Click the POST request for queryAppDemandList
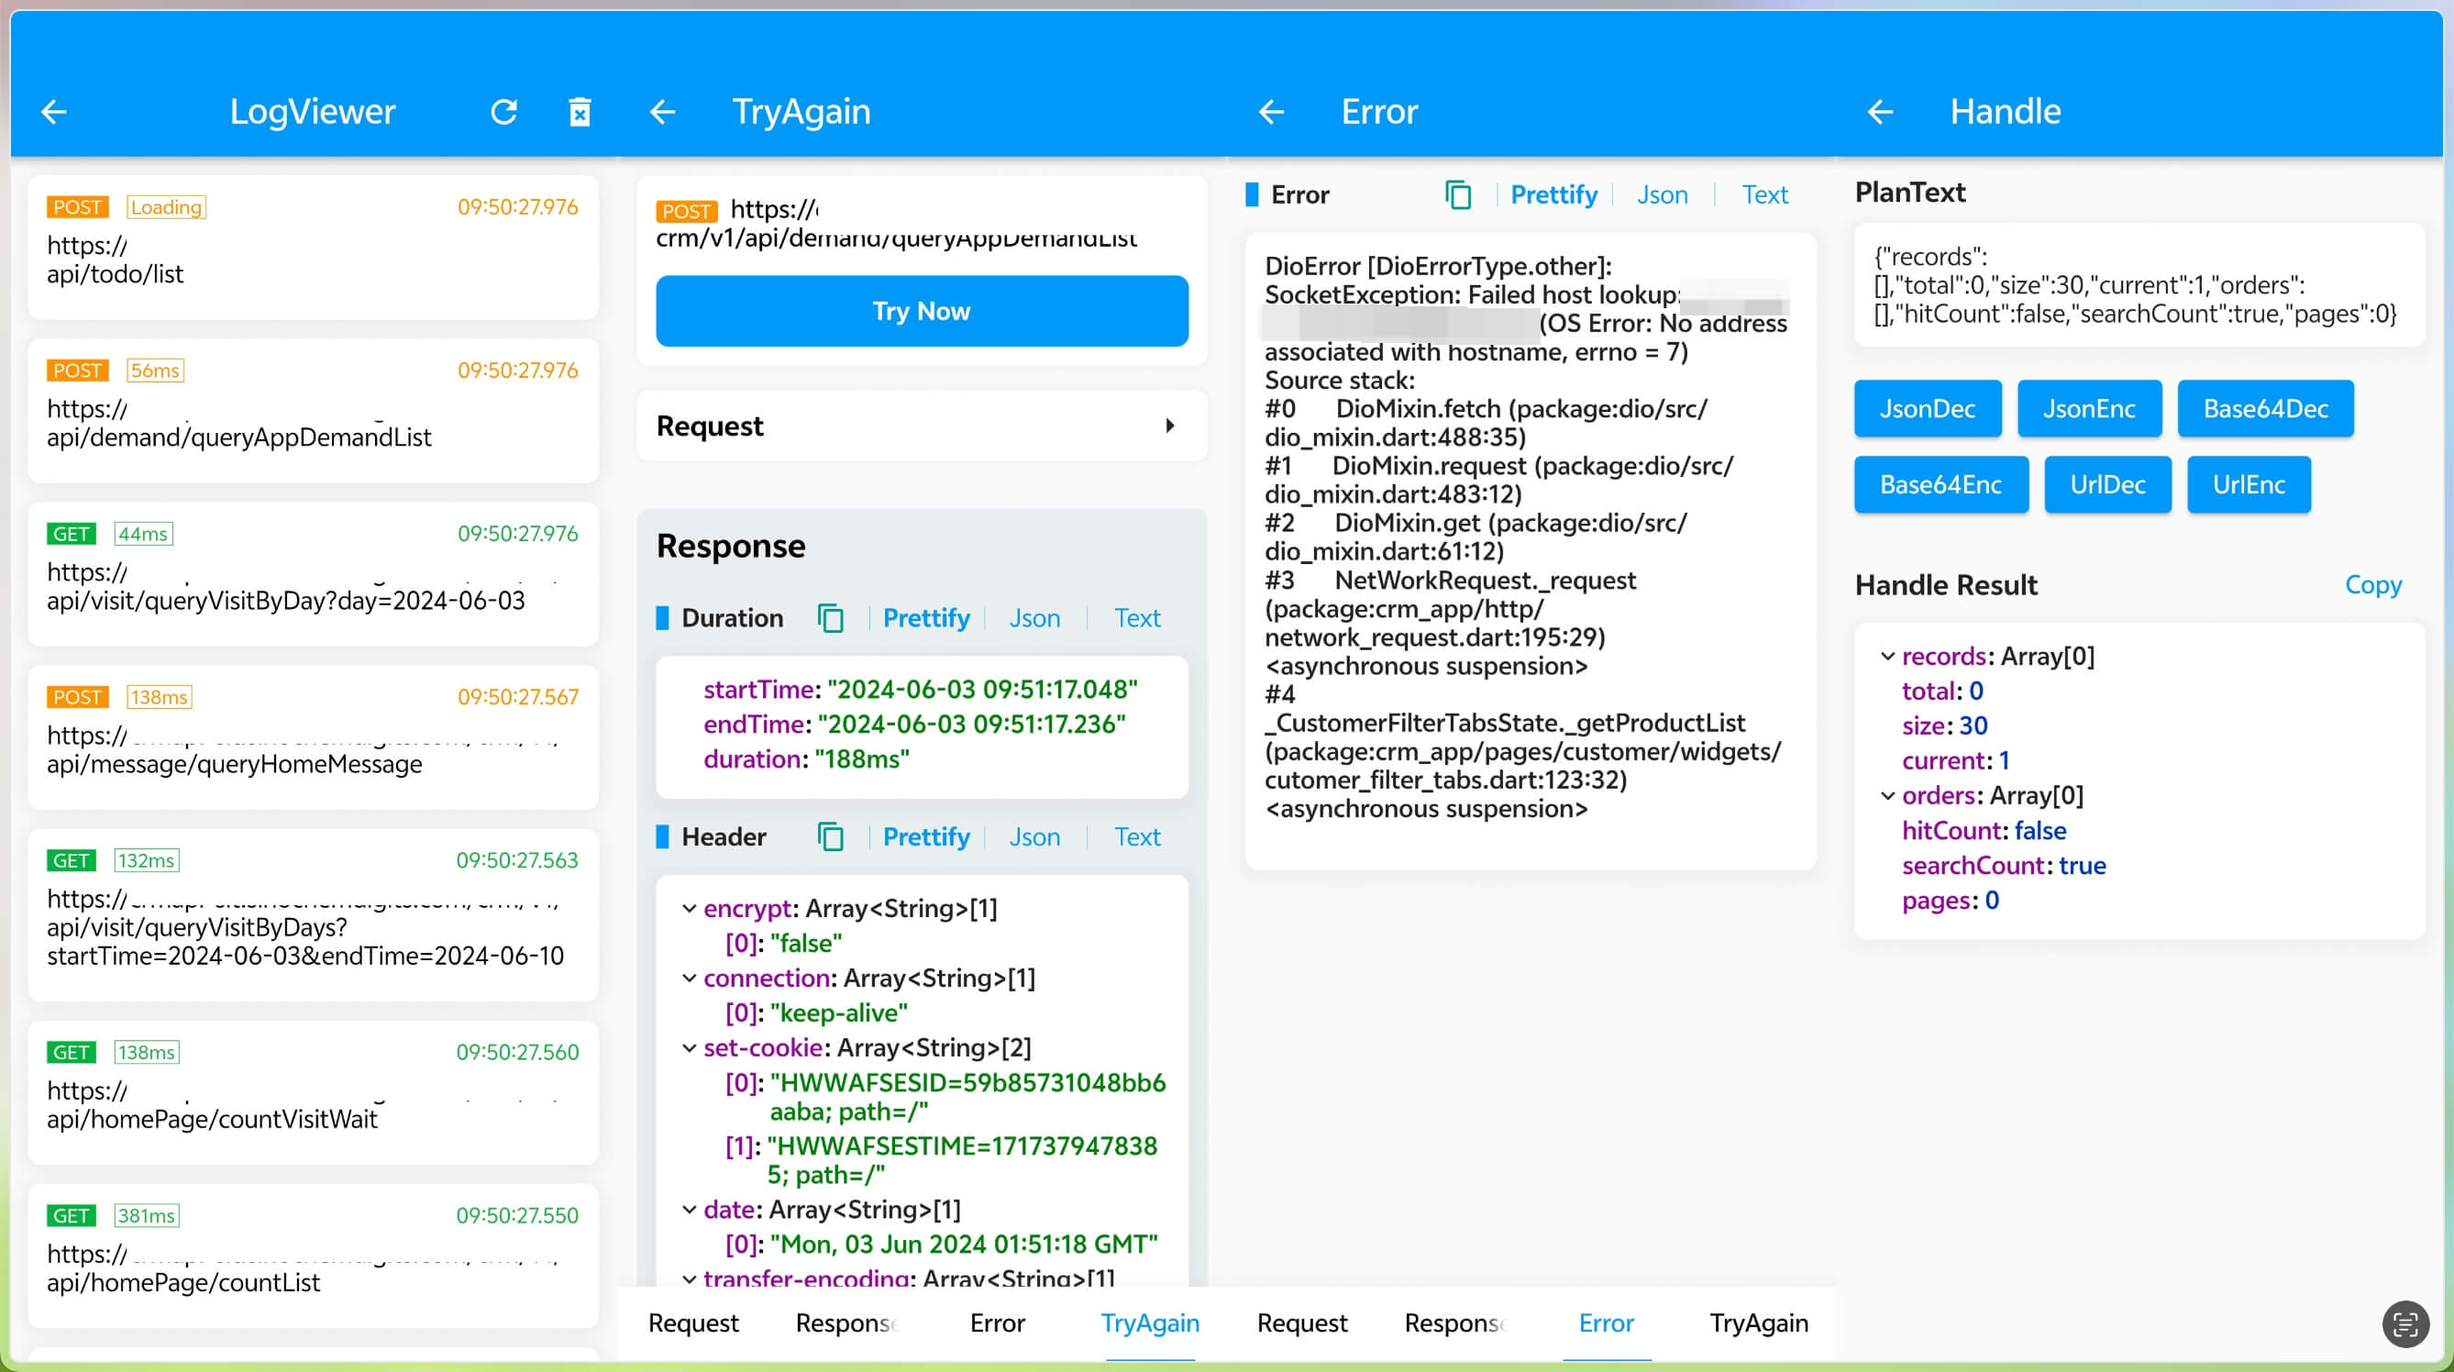2454x1372 pixels. [x=314, y=404]
